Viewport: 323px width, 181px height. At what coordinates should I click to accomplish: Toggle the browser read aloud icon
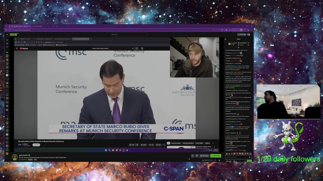click(x=216, y=30)
